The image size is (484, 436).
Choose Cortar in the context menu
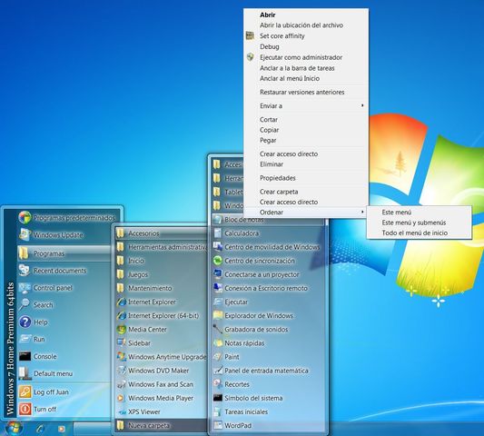[306, 120]
